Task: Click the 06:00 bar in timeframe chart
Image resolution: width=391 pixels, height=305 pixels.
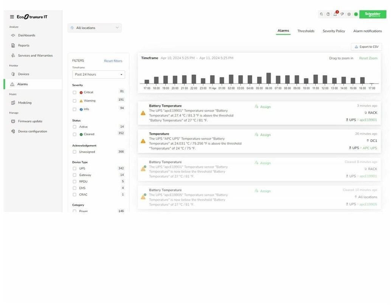Action: 268,79
